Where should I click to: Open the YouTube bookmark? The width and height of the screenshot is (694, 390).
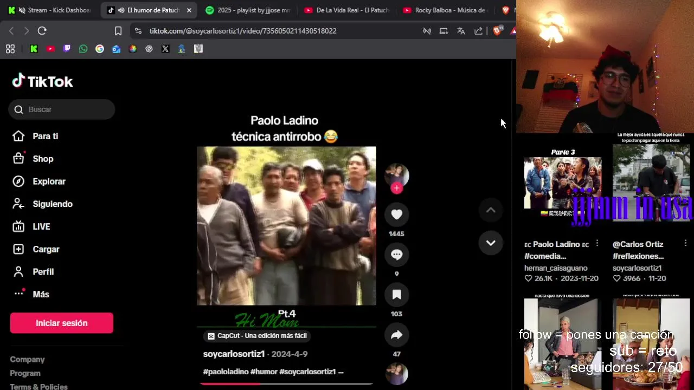50,49
